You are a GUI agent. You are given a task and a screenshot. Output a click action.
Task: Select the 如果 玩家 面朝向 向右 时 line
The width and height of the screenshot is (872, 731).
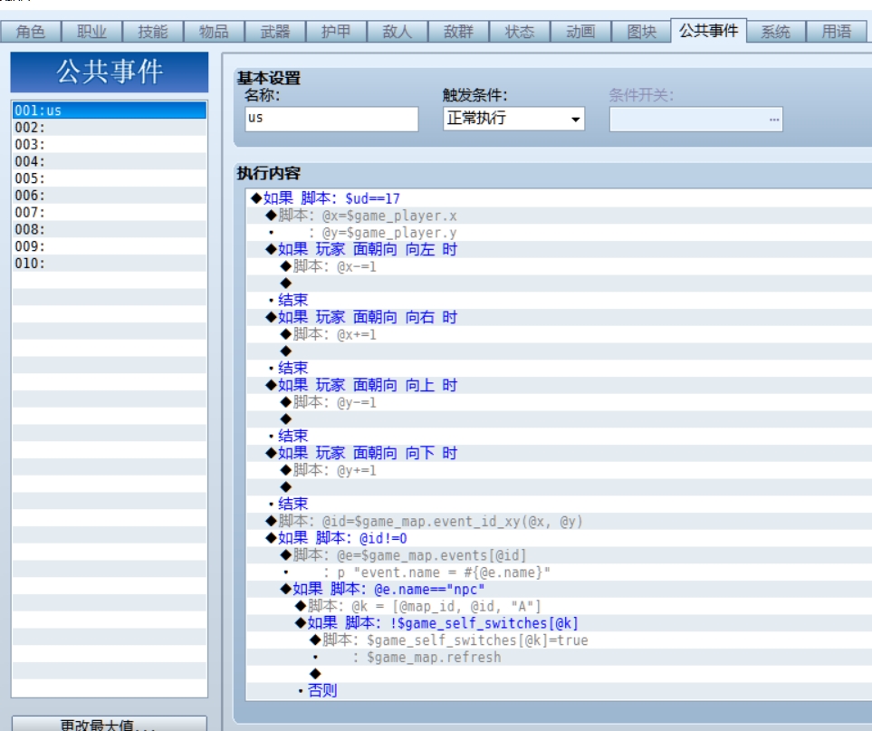tap(559, 317)
